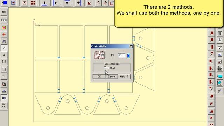Click the move-left arrow alignment icon
The image size is (224, 126).
pos(56,3)
